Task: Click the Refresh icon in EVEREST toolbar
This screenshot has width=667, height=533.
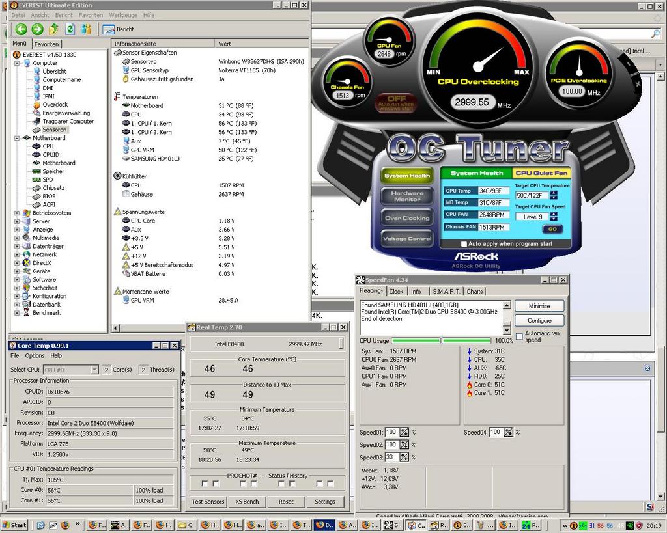Action: tap(70, 29)
